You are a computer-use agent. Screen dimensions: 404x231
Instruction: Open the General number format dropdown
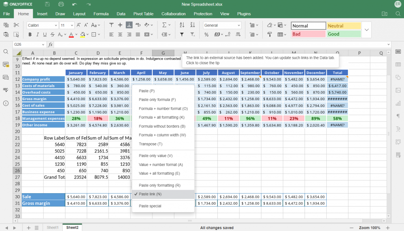click(222, 25)
